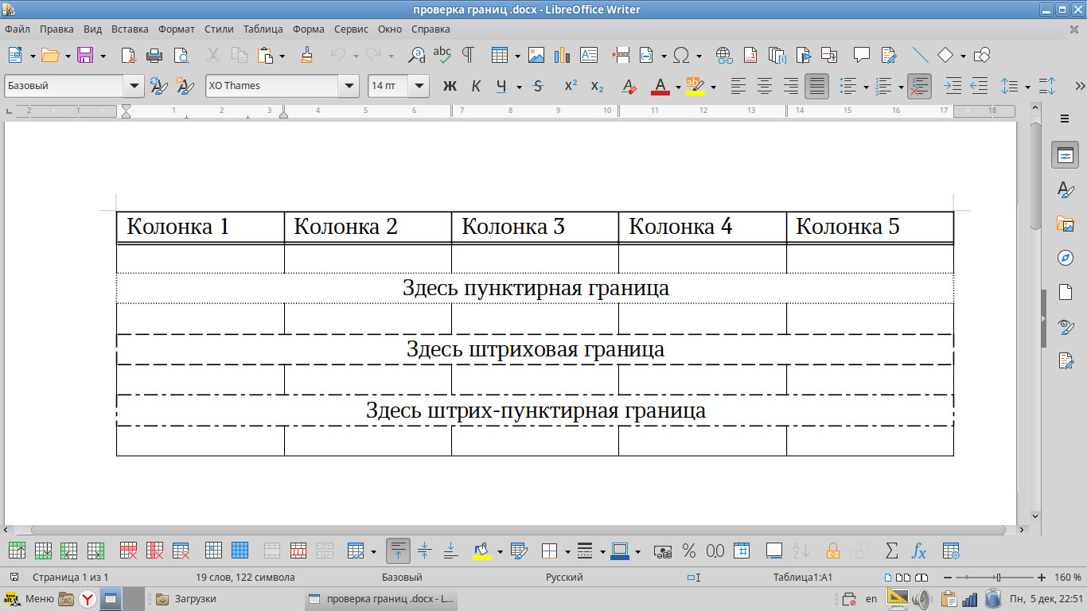Click the Меню start button on taskbar
Image resolution: width=1087 pixels, height=611 pixels.
(29, 599)
